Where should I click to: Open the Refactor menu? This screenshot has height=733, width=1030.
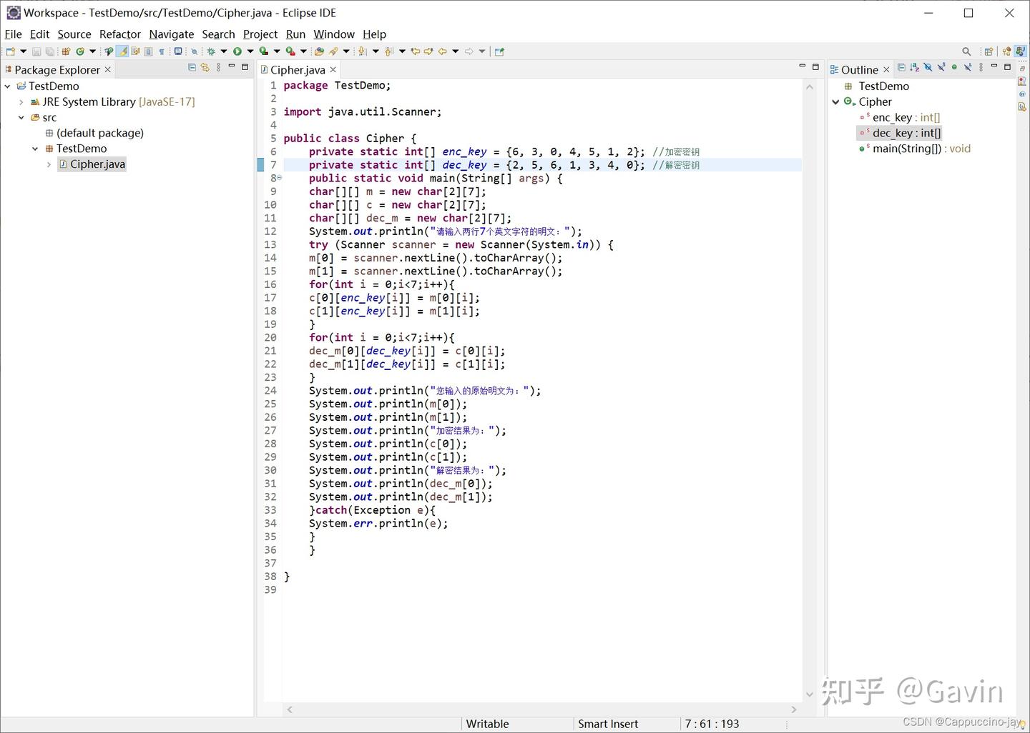119,34
